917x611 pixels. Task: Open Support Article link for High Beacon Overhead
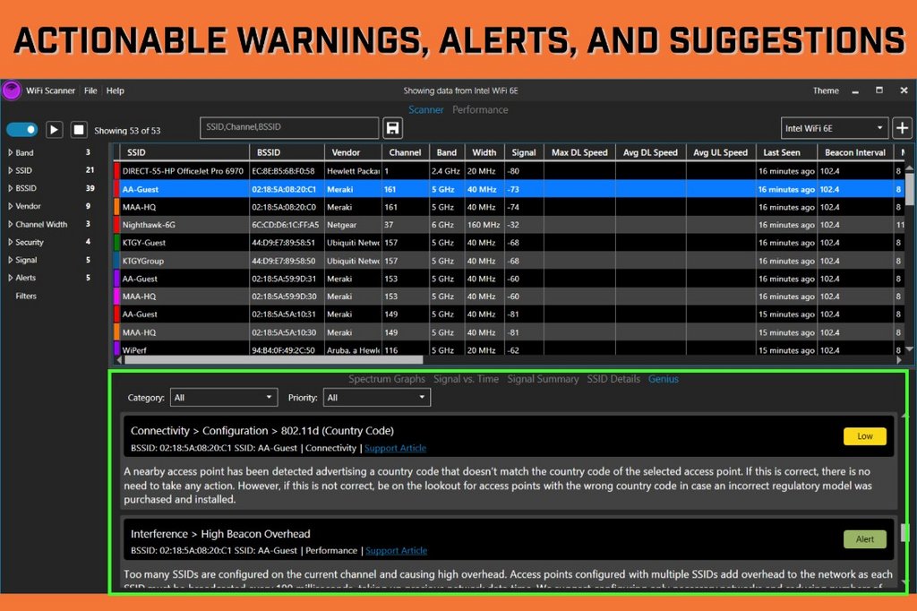(x=396, y=550)
